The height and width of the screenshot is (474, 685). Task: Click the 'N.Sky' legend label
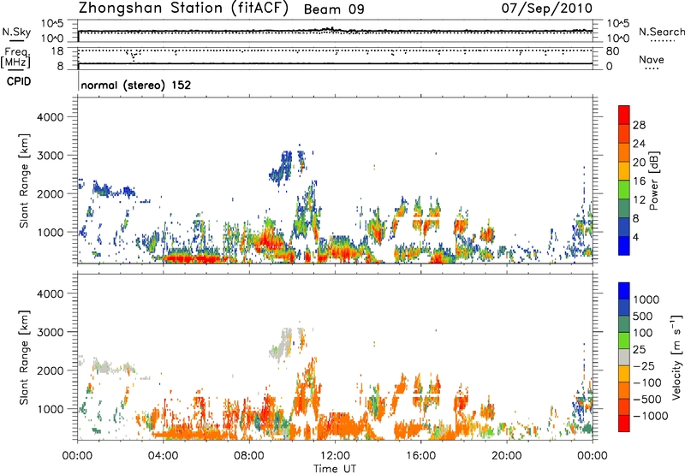click(x=16, y=32)
